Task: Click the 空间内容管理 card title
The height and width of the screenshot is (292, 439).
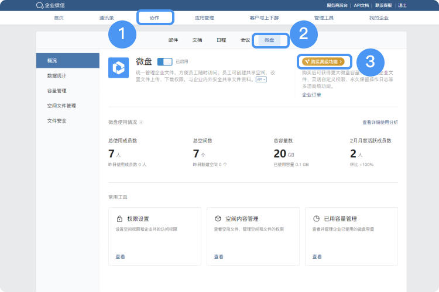Action: coord(242,219)
